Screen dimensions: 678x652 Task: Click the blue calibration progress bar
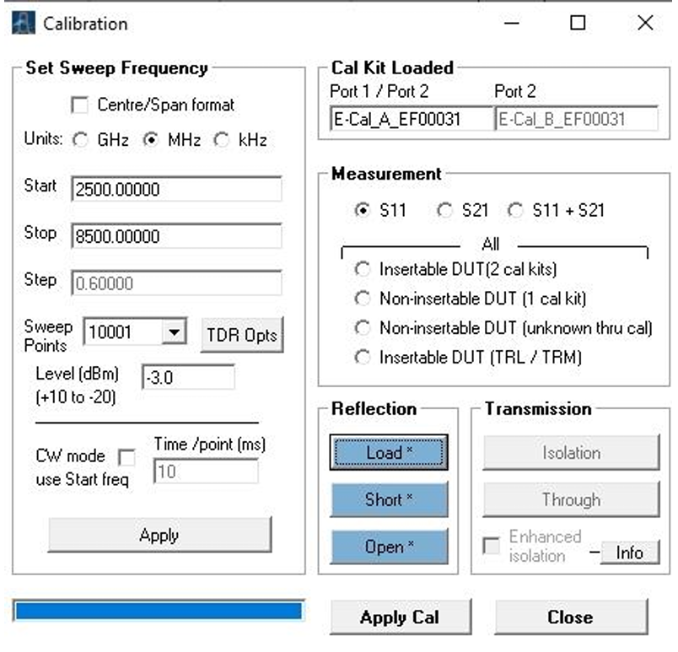[x=158, y=611]
